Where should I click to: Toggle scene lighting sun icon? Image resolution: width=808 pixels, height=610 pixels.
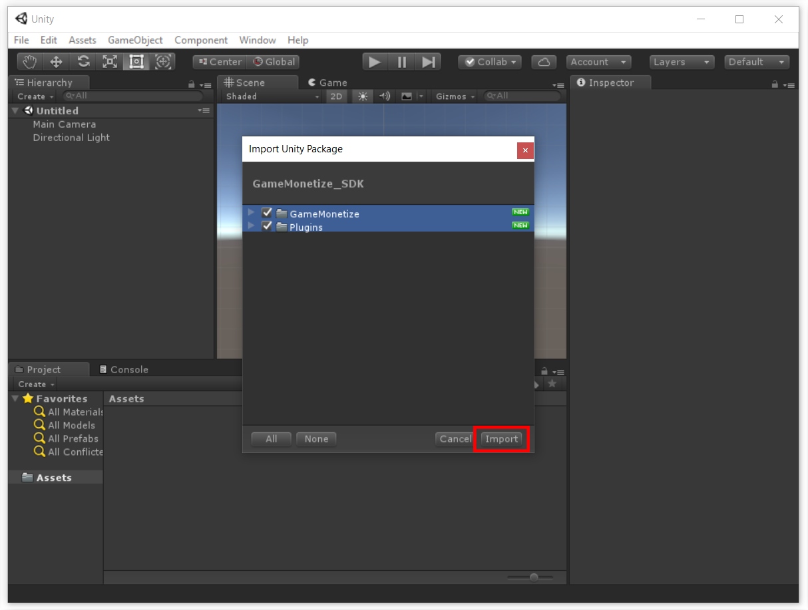362,96
